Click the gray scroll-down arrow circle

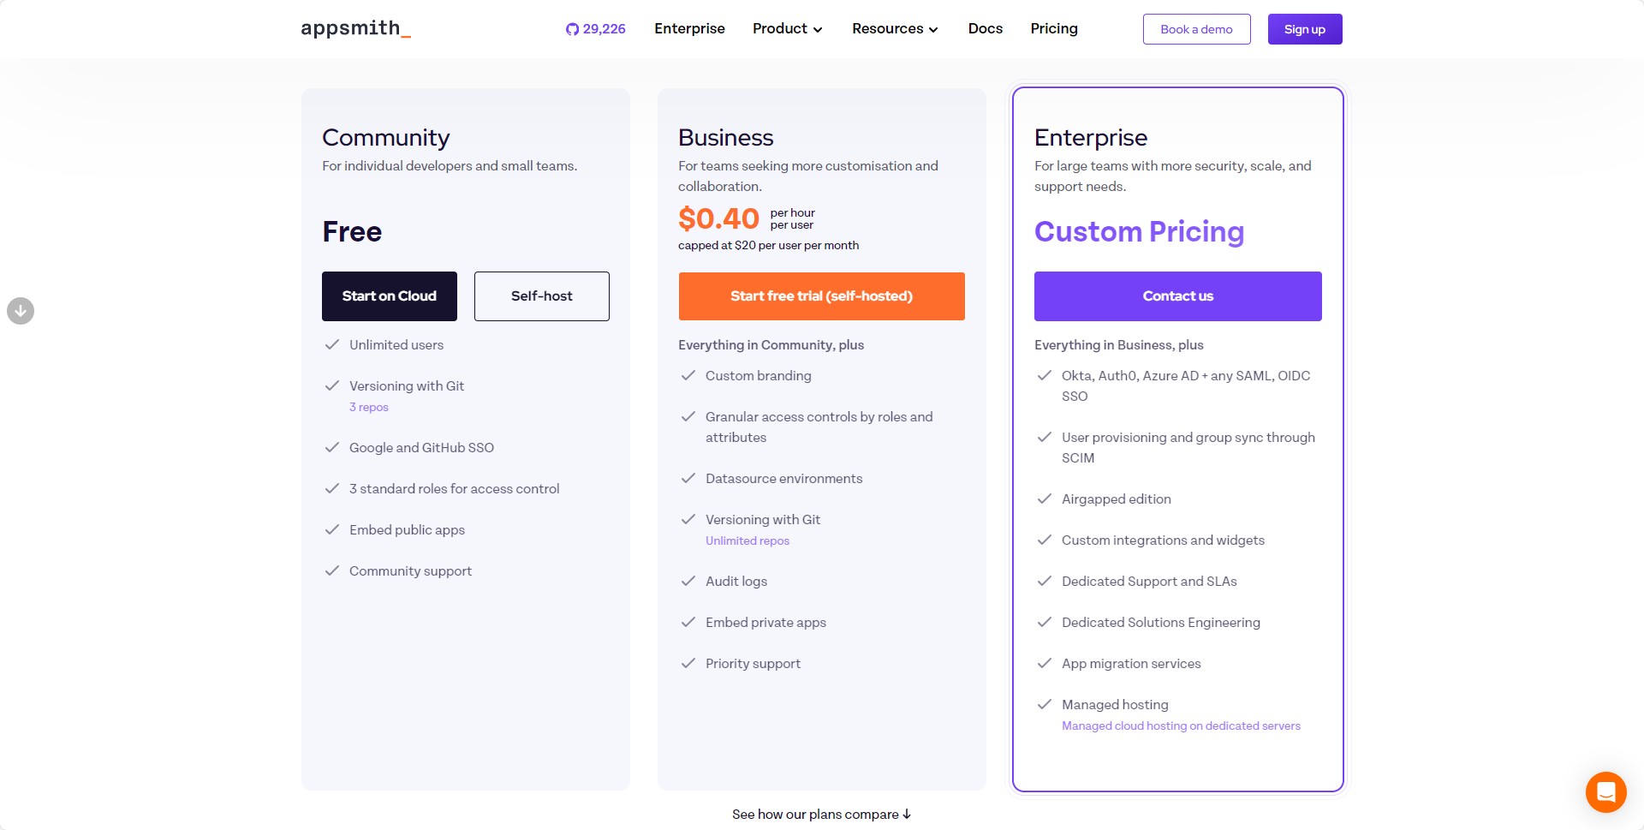pyautogui.click(x=21, y=311)
